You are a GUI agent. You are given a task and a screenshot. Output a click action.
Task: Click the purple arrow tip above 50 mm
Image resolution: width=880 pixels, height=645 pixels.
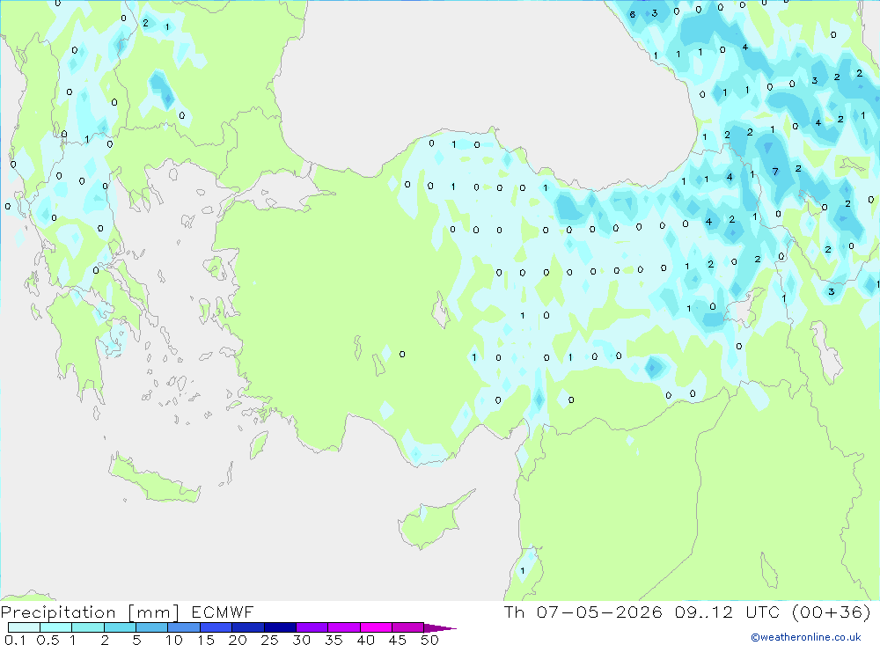440,627
